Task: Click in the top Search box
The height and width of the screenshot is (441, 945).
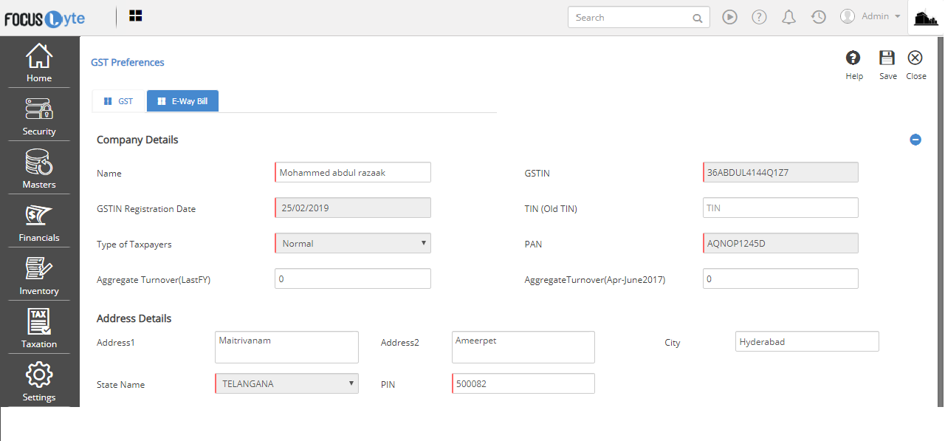Action: coord(631,18)
